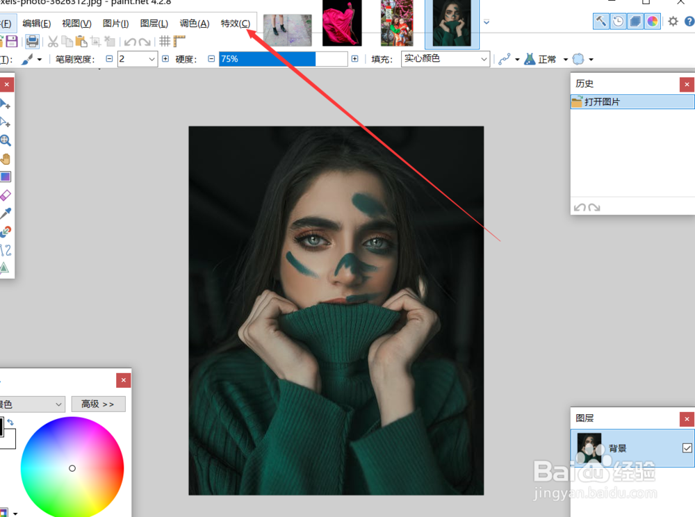Select the Zoom magnifier tool
The height and width of the screenshot is (517, 695).
(5, 140)
